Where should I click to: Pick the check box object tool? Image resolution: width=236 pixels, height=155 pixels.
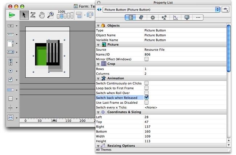11,80
